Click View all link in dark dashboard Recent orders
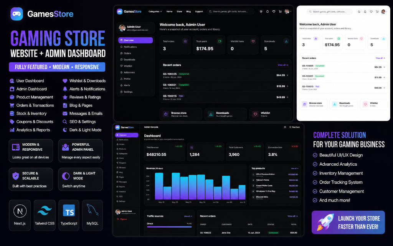The width and height of the screenshot is (393, 246). click(283, 65)
